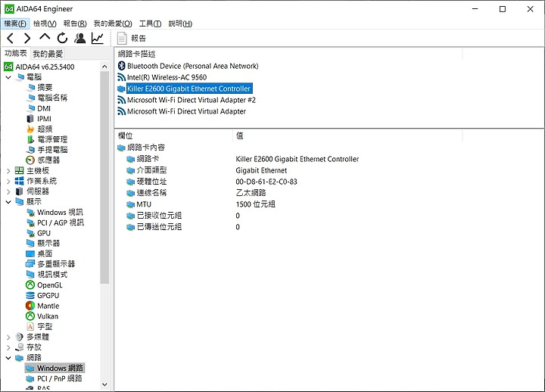The image size is (545, 392).
Task: Click the sidebar scrollbar up arrow
Action: pos(104,67)
